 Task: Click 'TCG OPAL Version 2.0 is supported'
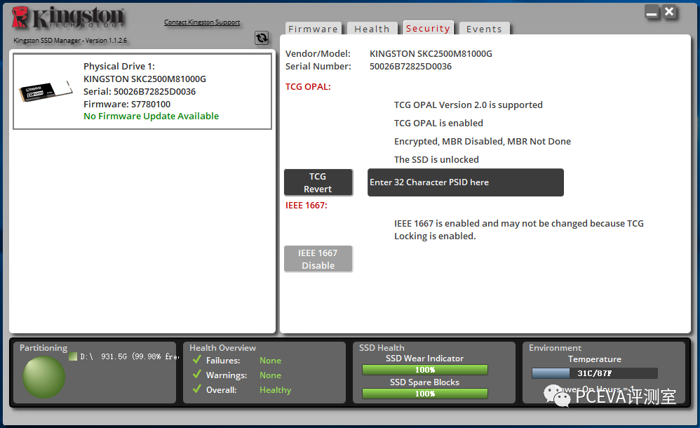pos(469,105)
